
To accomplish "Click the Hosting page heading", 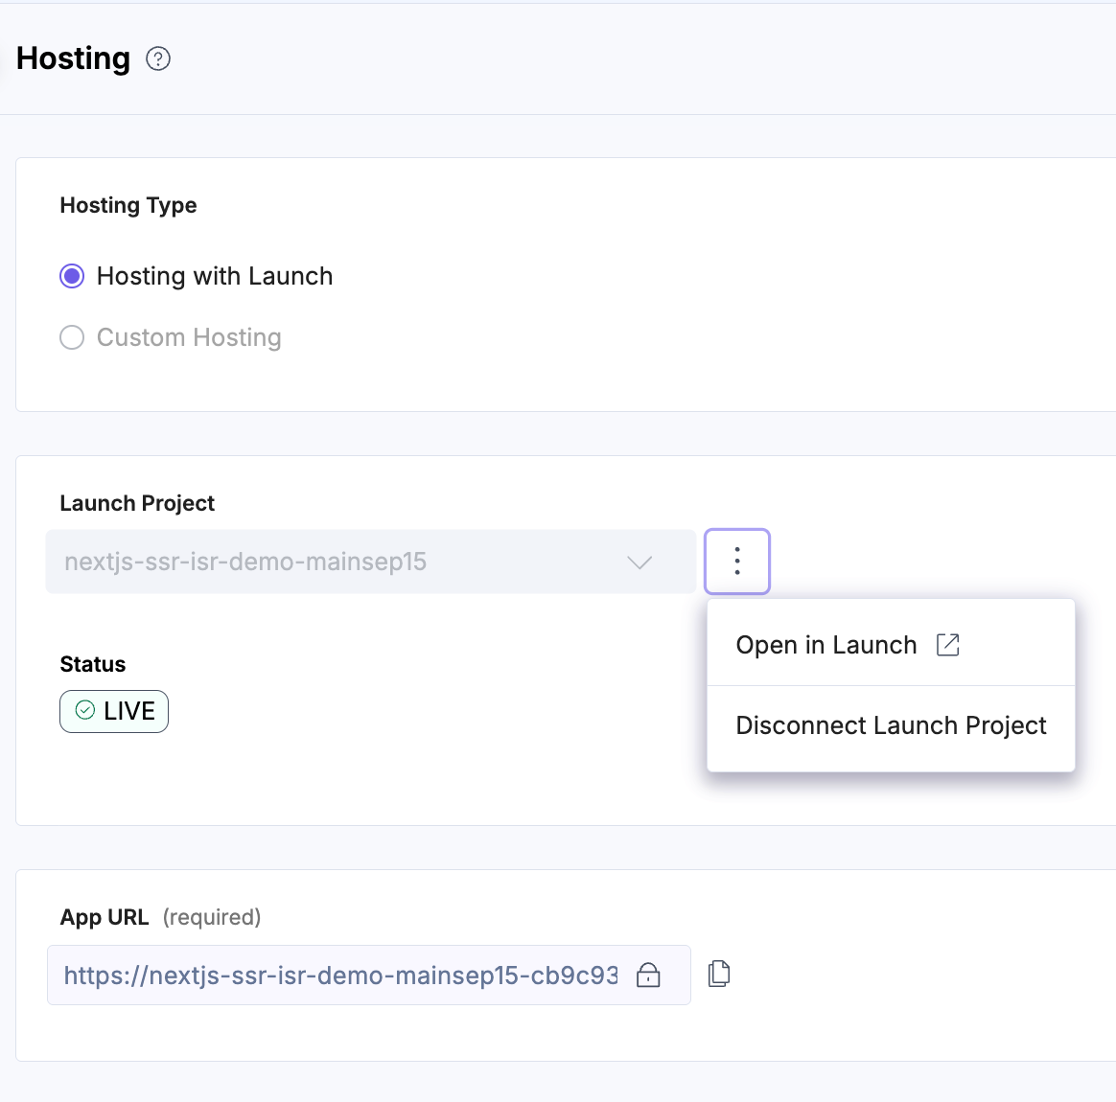I will tap(74, 58).
